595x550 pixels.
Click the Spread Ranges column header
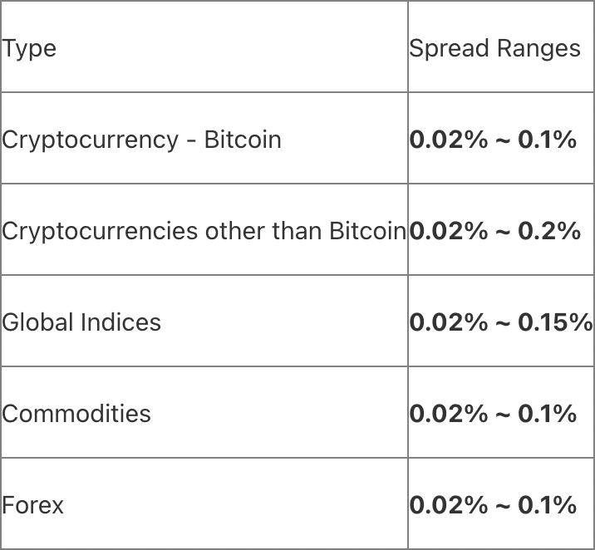click(494, 48)
